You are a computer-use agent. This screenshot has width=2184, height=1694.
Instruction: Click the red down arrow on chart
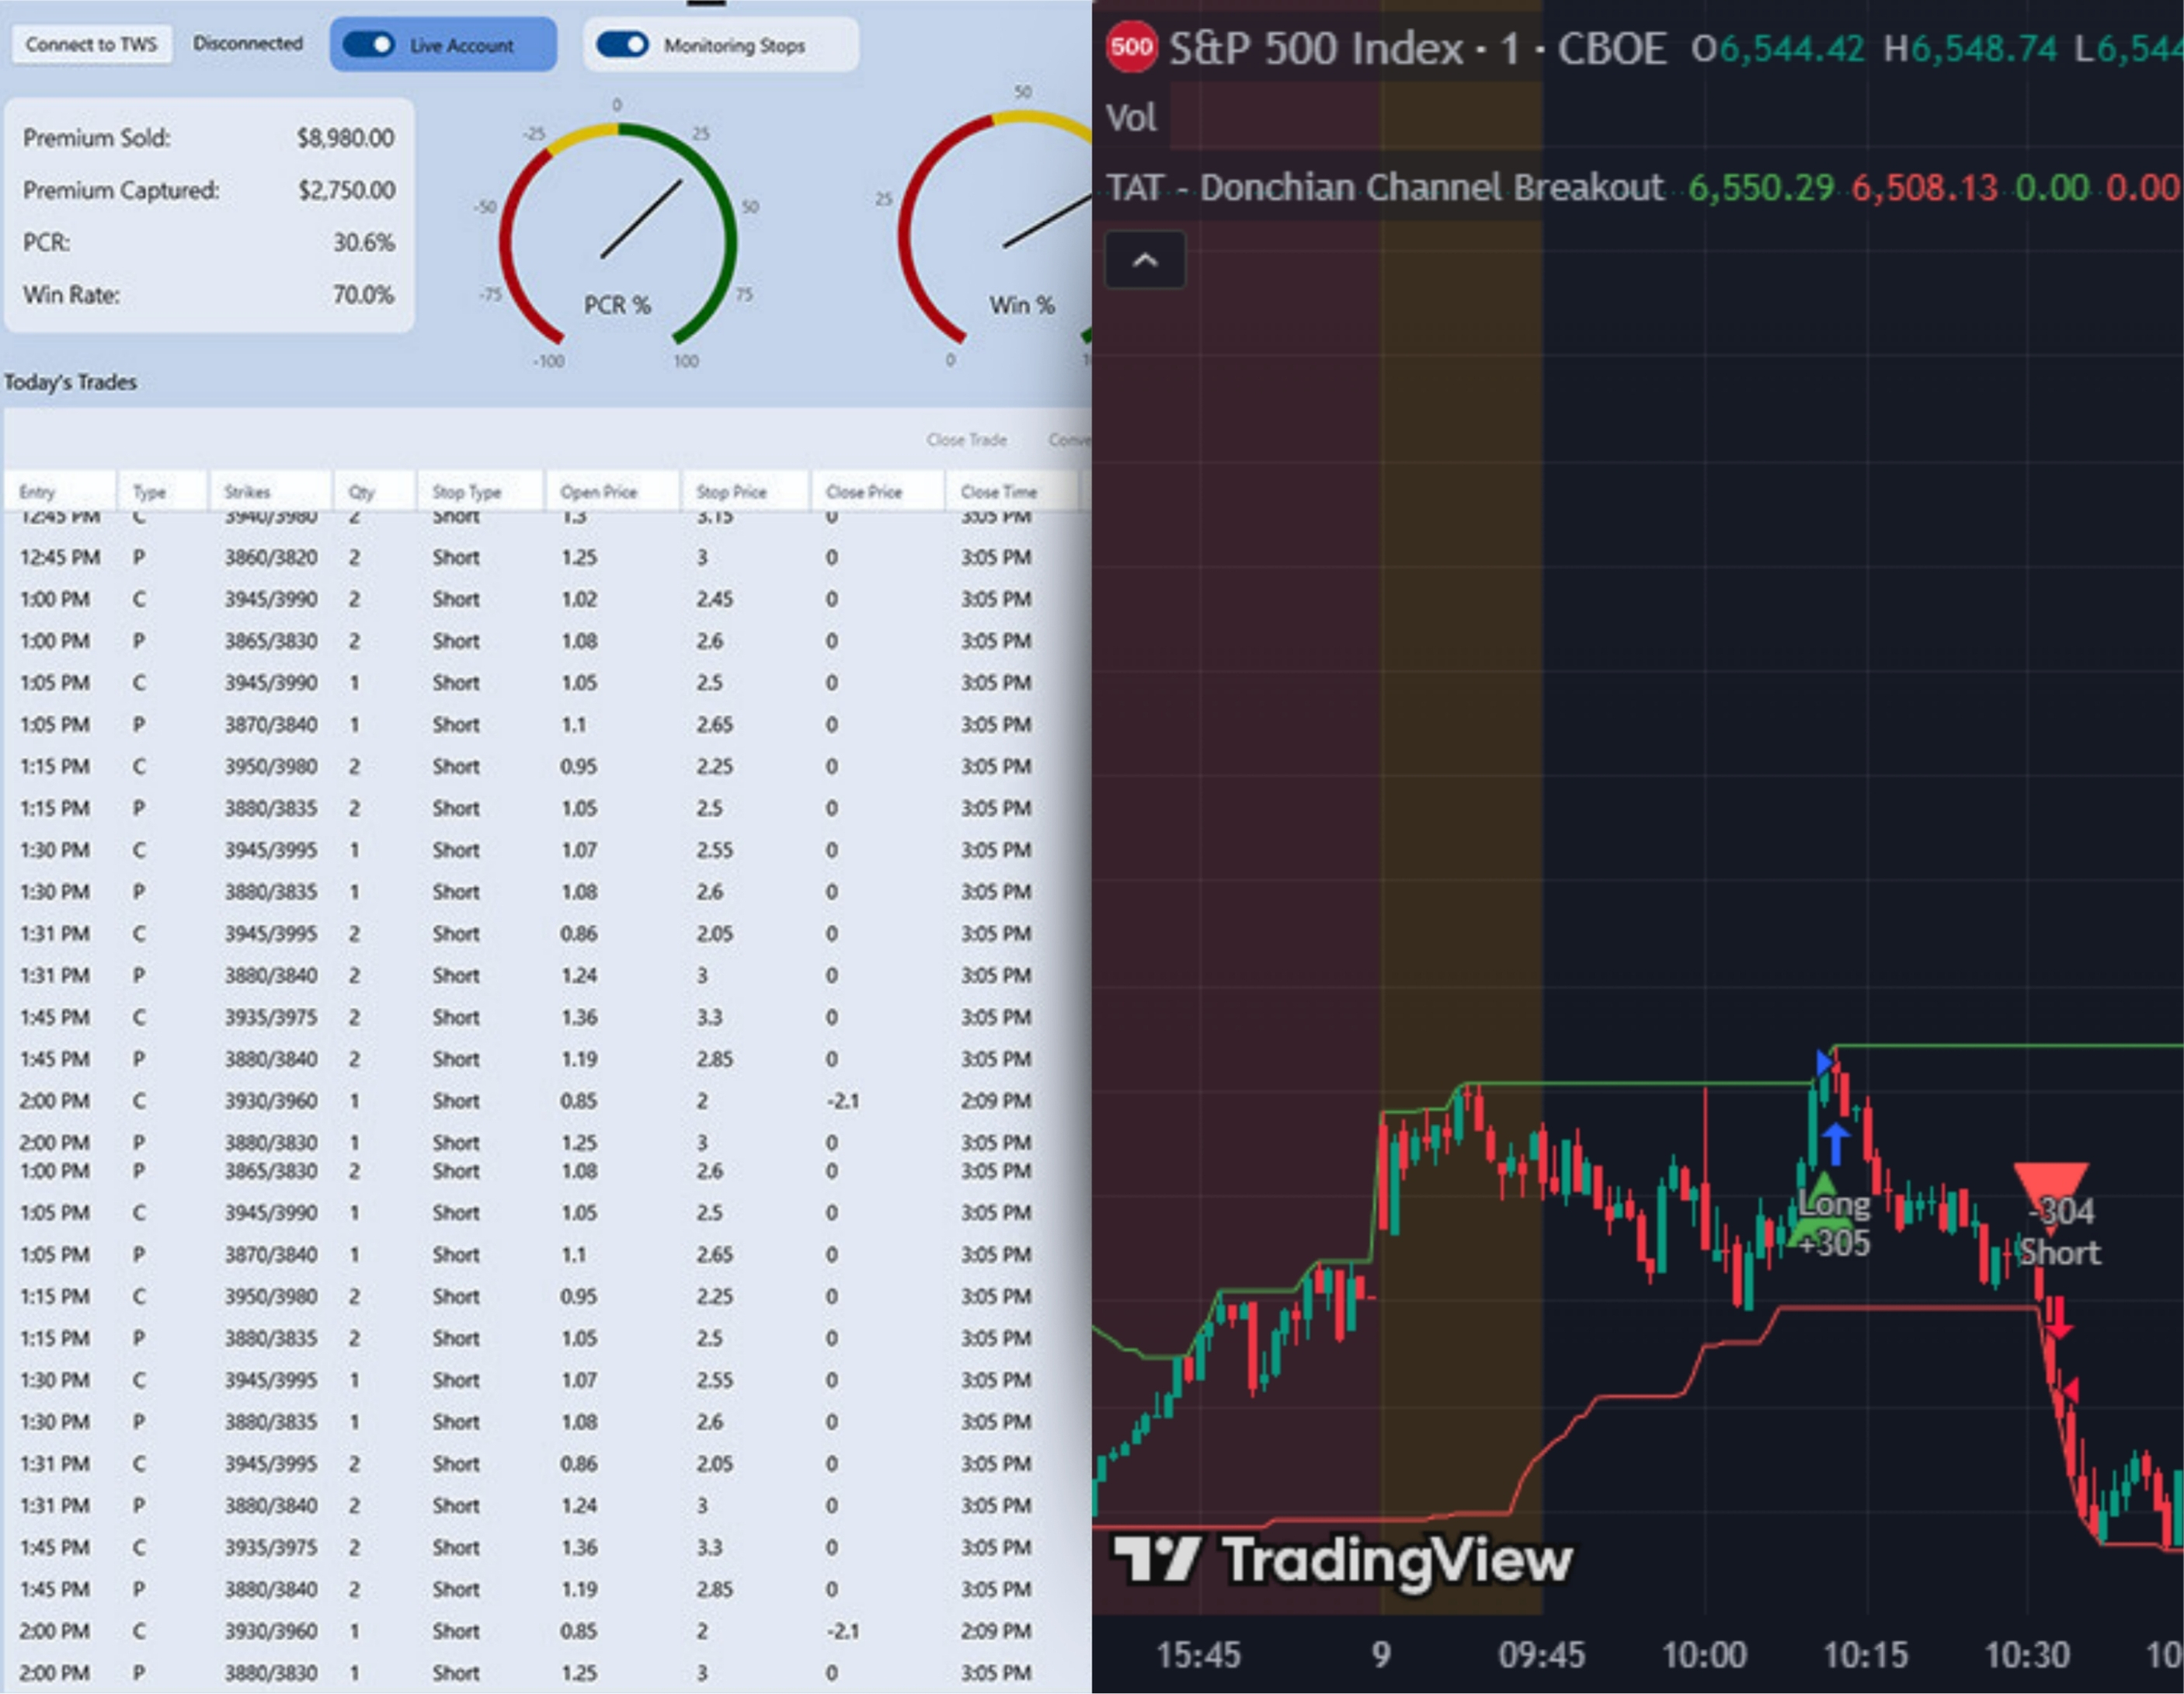2059,1319
